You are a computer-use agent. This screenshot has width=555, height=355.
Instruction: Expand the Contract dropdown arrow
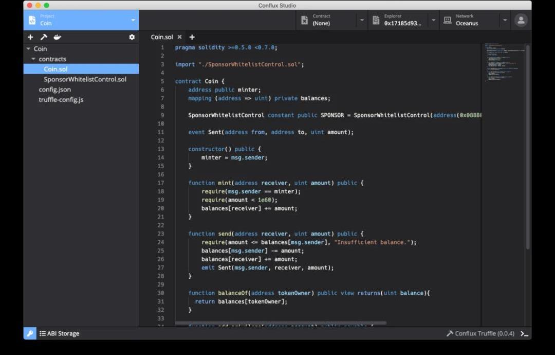[x=362, y=20]
